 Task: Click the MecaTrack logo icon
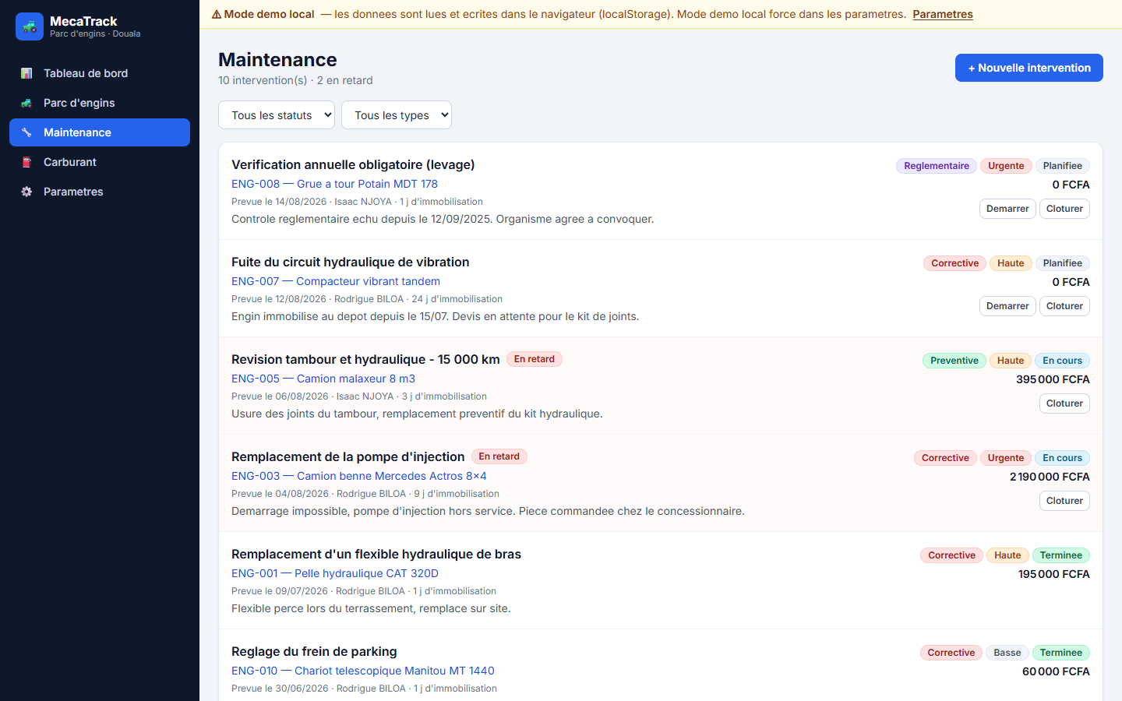coord(30,26)
